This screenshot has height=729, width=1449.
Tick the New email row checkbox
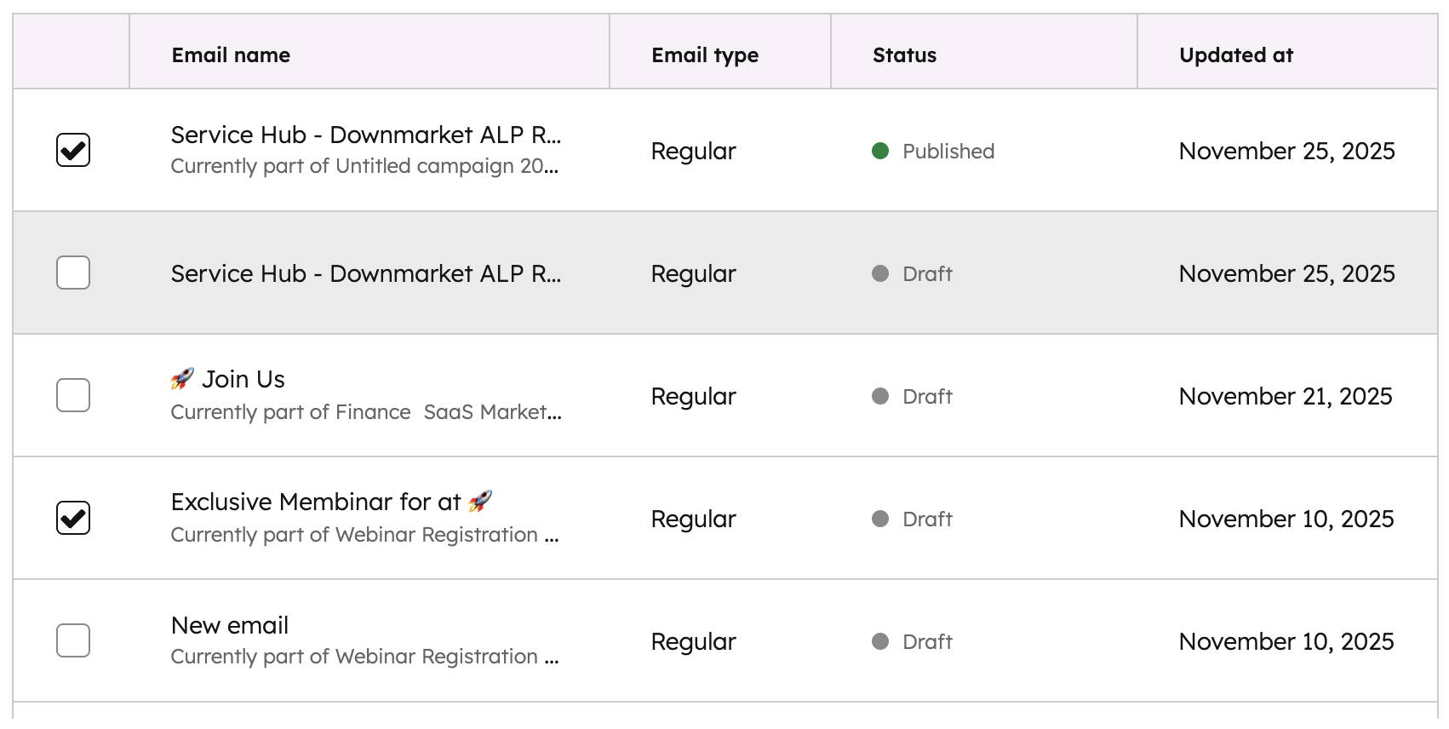point(73,640)
